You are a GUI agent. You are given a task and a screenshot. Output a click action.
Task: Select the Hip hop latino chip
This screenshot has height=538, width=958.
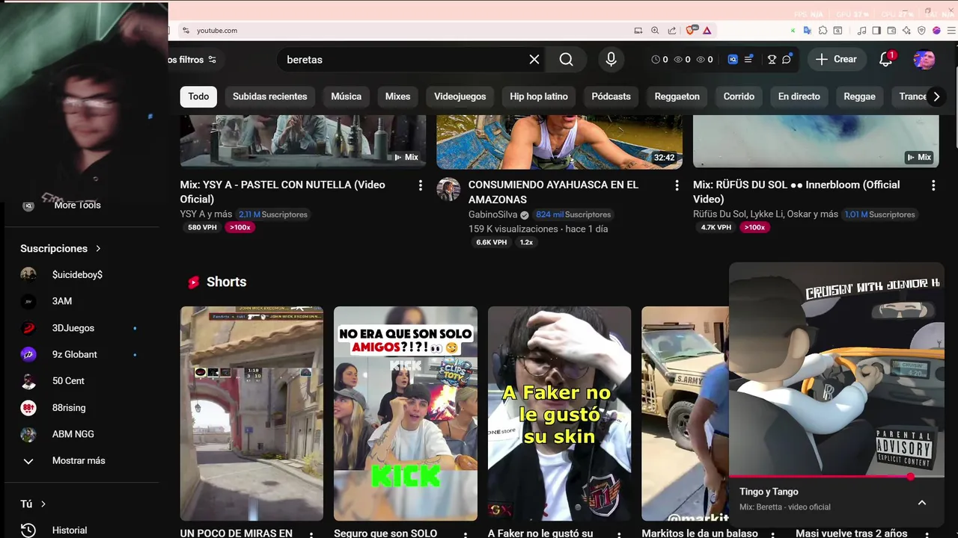point(539,96)
